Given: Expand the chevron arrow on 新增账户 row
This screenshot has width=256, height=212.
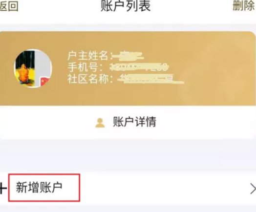Looking at the screenshot, I should point(253,189).
